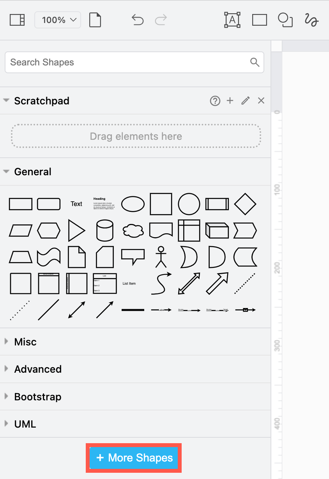Click the blank page icon in toolbar

point(95,19)
